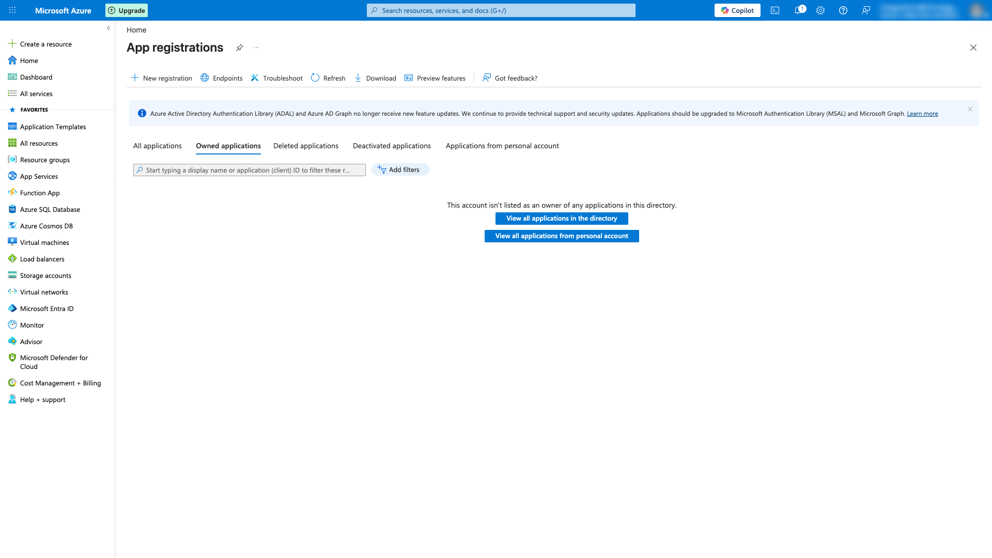The width and height of the screenshot is (992, 558).
Task: Dismiss the ADAL info banner
Action: click(x=970, y=109)
